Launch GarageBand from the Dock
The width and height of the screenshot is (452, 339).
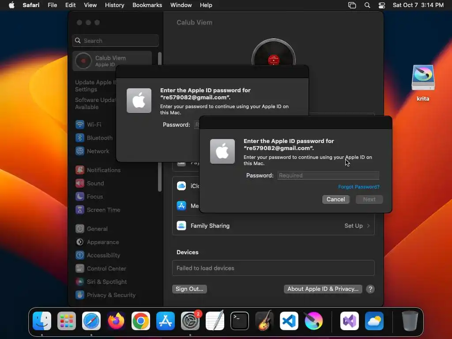(x=264, y=321)
